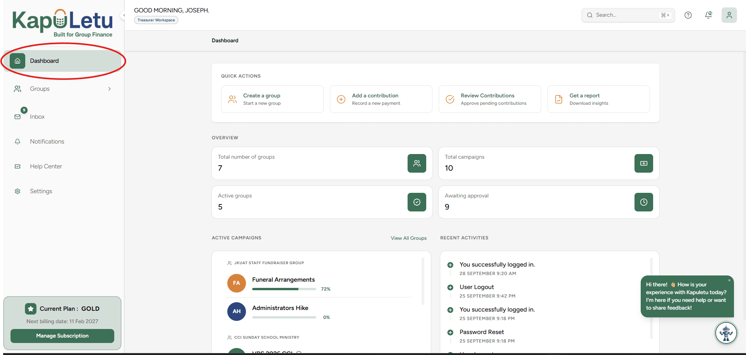Collapse the sidebar with the arrow toggle
Image resolution: width=746 pixels, height=355 pixels.
click(x=124, y=15)
